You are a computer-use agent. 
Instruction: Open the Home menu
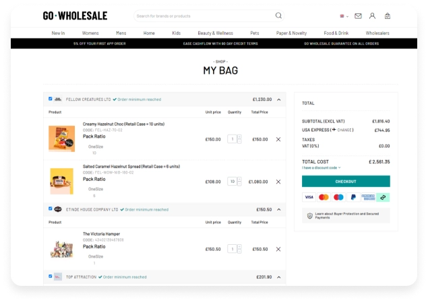pos(149,33)
